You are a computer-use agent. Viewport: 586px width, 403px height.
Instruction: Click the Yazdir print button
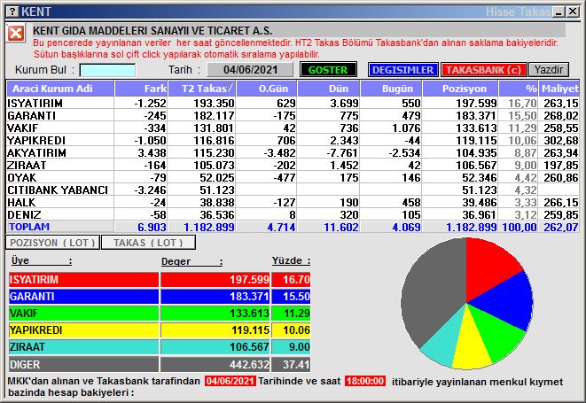click(549, 70)
